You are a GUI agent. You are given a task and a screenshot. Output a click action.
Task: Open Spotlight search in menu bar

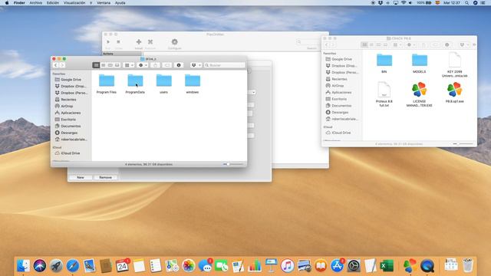467,3
